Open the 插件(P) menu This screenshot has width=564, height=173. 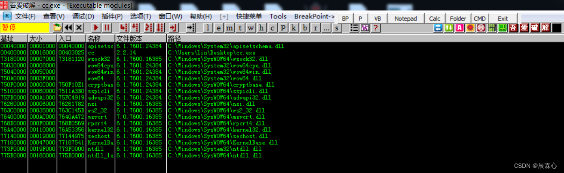click(112, 16)
